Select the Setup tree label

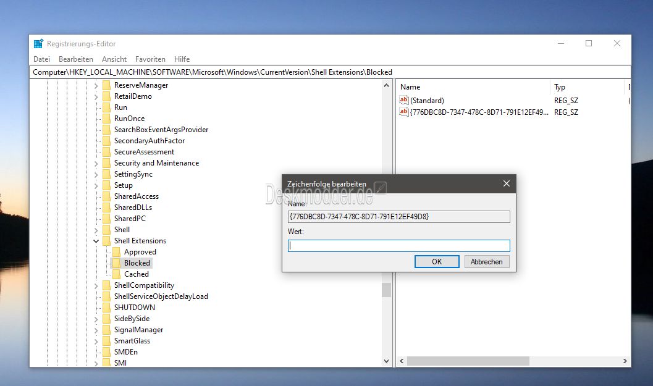point(124,185)
